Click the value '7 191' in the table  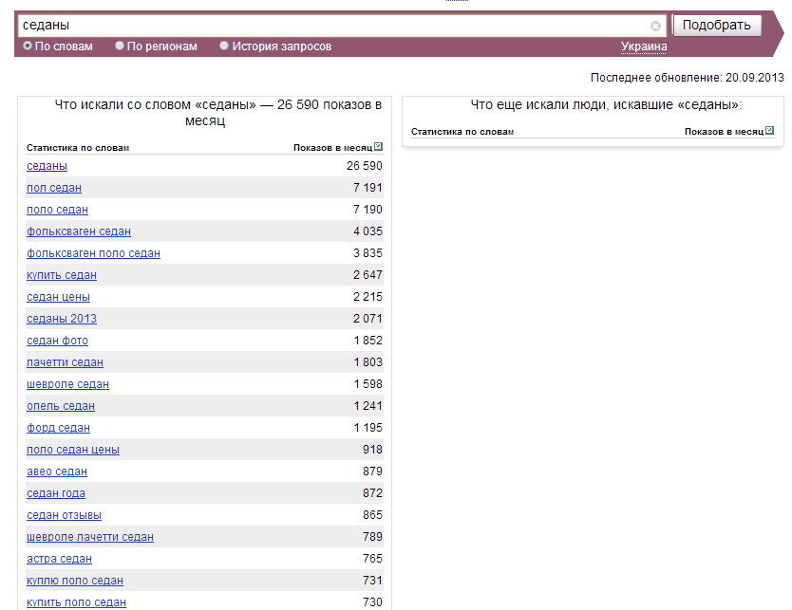(x=368, y=188)
